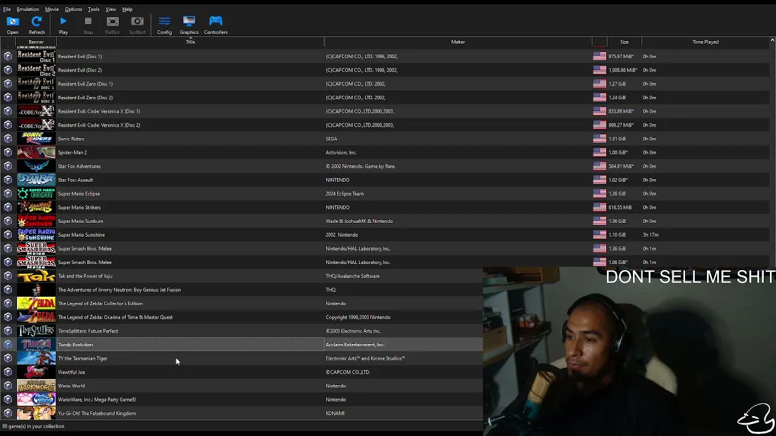Image resolution: width=776 pixels, height=436 pixels.
Task: Click the Viewtiful Joe banner image
Action: tap(36, 372)
